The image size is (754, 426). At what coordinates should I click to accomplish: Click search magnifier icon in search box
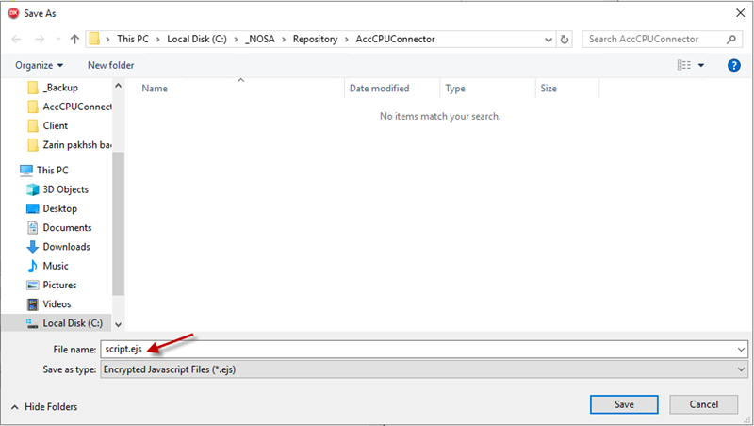point(731,40)
